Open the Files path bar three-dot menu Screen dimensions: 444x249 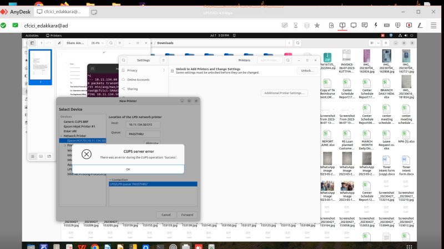click(x=289, y=43)
